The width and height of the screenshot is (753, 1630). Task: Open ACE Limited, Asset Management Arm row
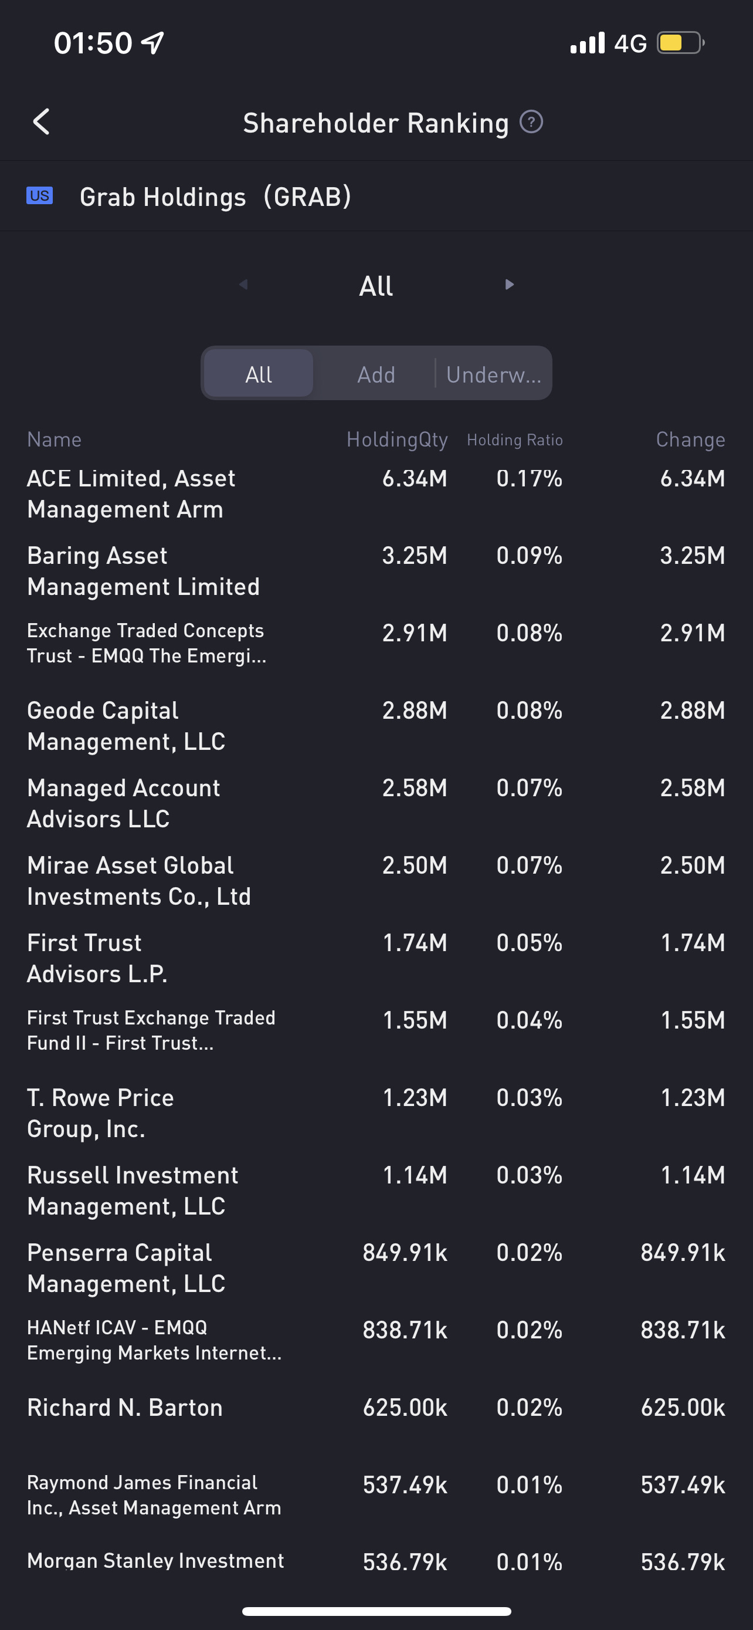(131, 493)
